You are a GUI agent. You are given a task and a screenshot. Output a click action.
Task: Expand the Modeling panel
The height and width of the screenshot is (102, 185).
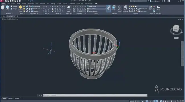[9, 14]
